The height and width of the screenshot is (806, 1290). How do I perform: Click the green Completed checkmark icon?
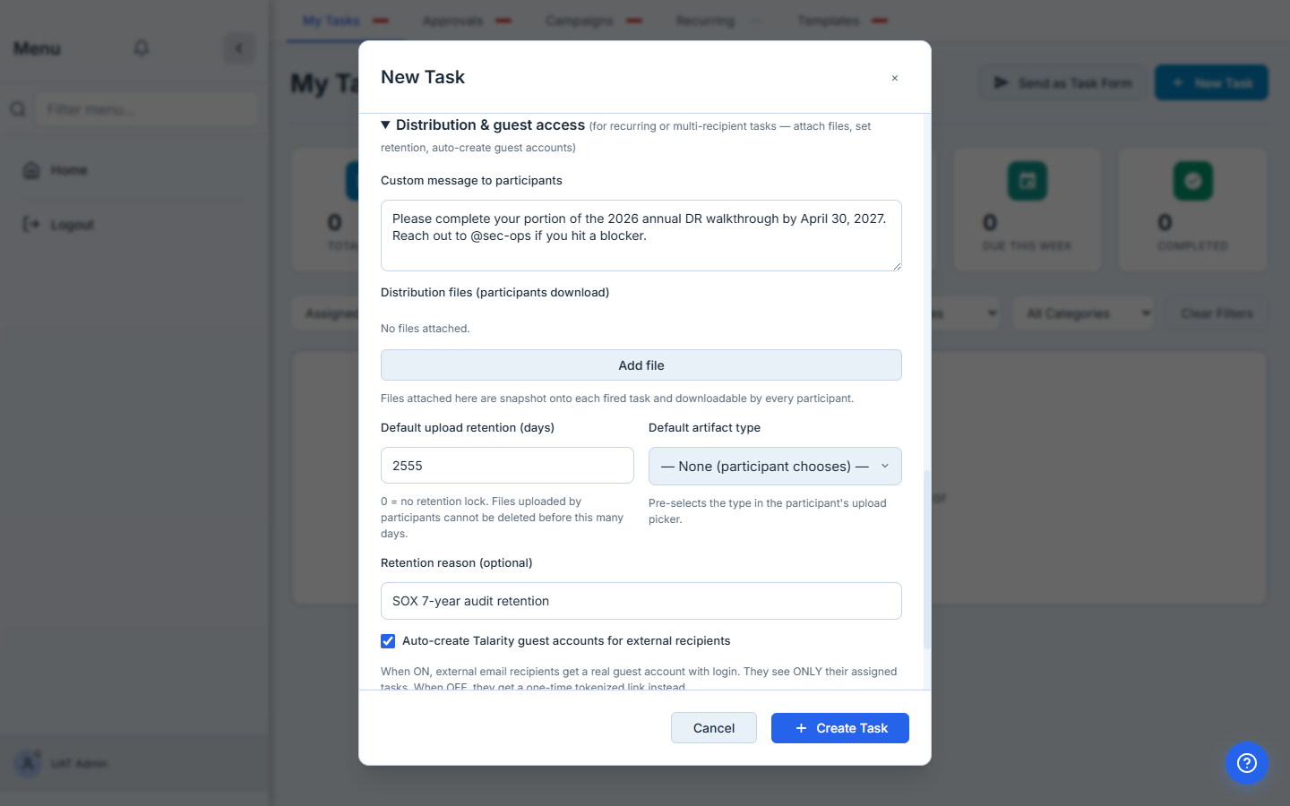click(1193, 181)
